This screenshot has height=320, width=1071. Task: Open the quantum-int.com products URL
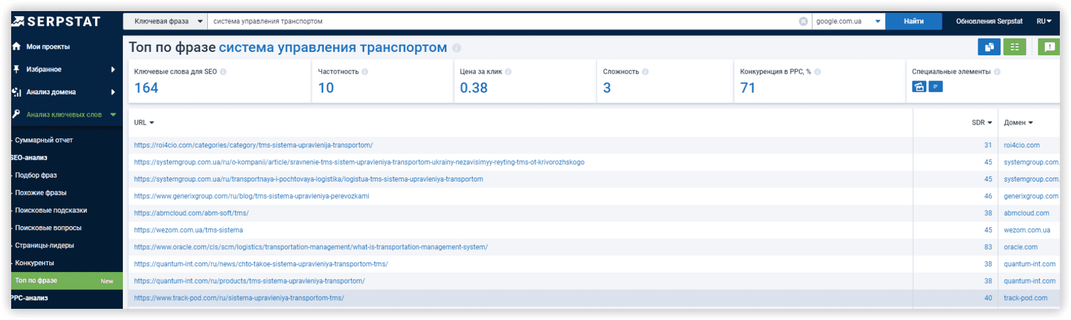coord(249,281)
